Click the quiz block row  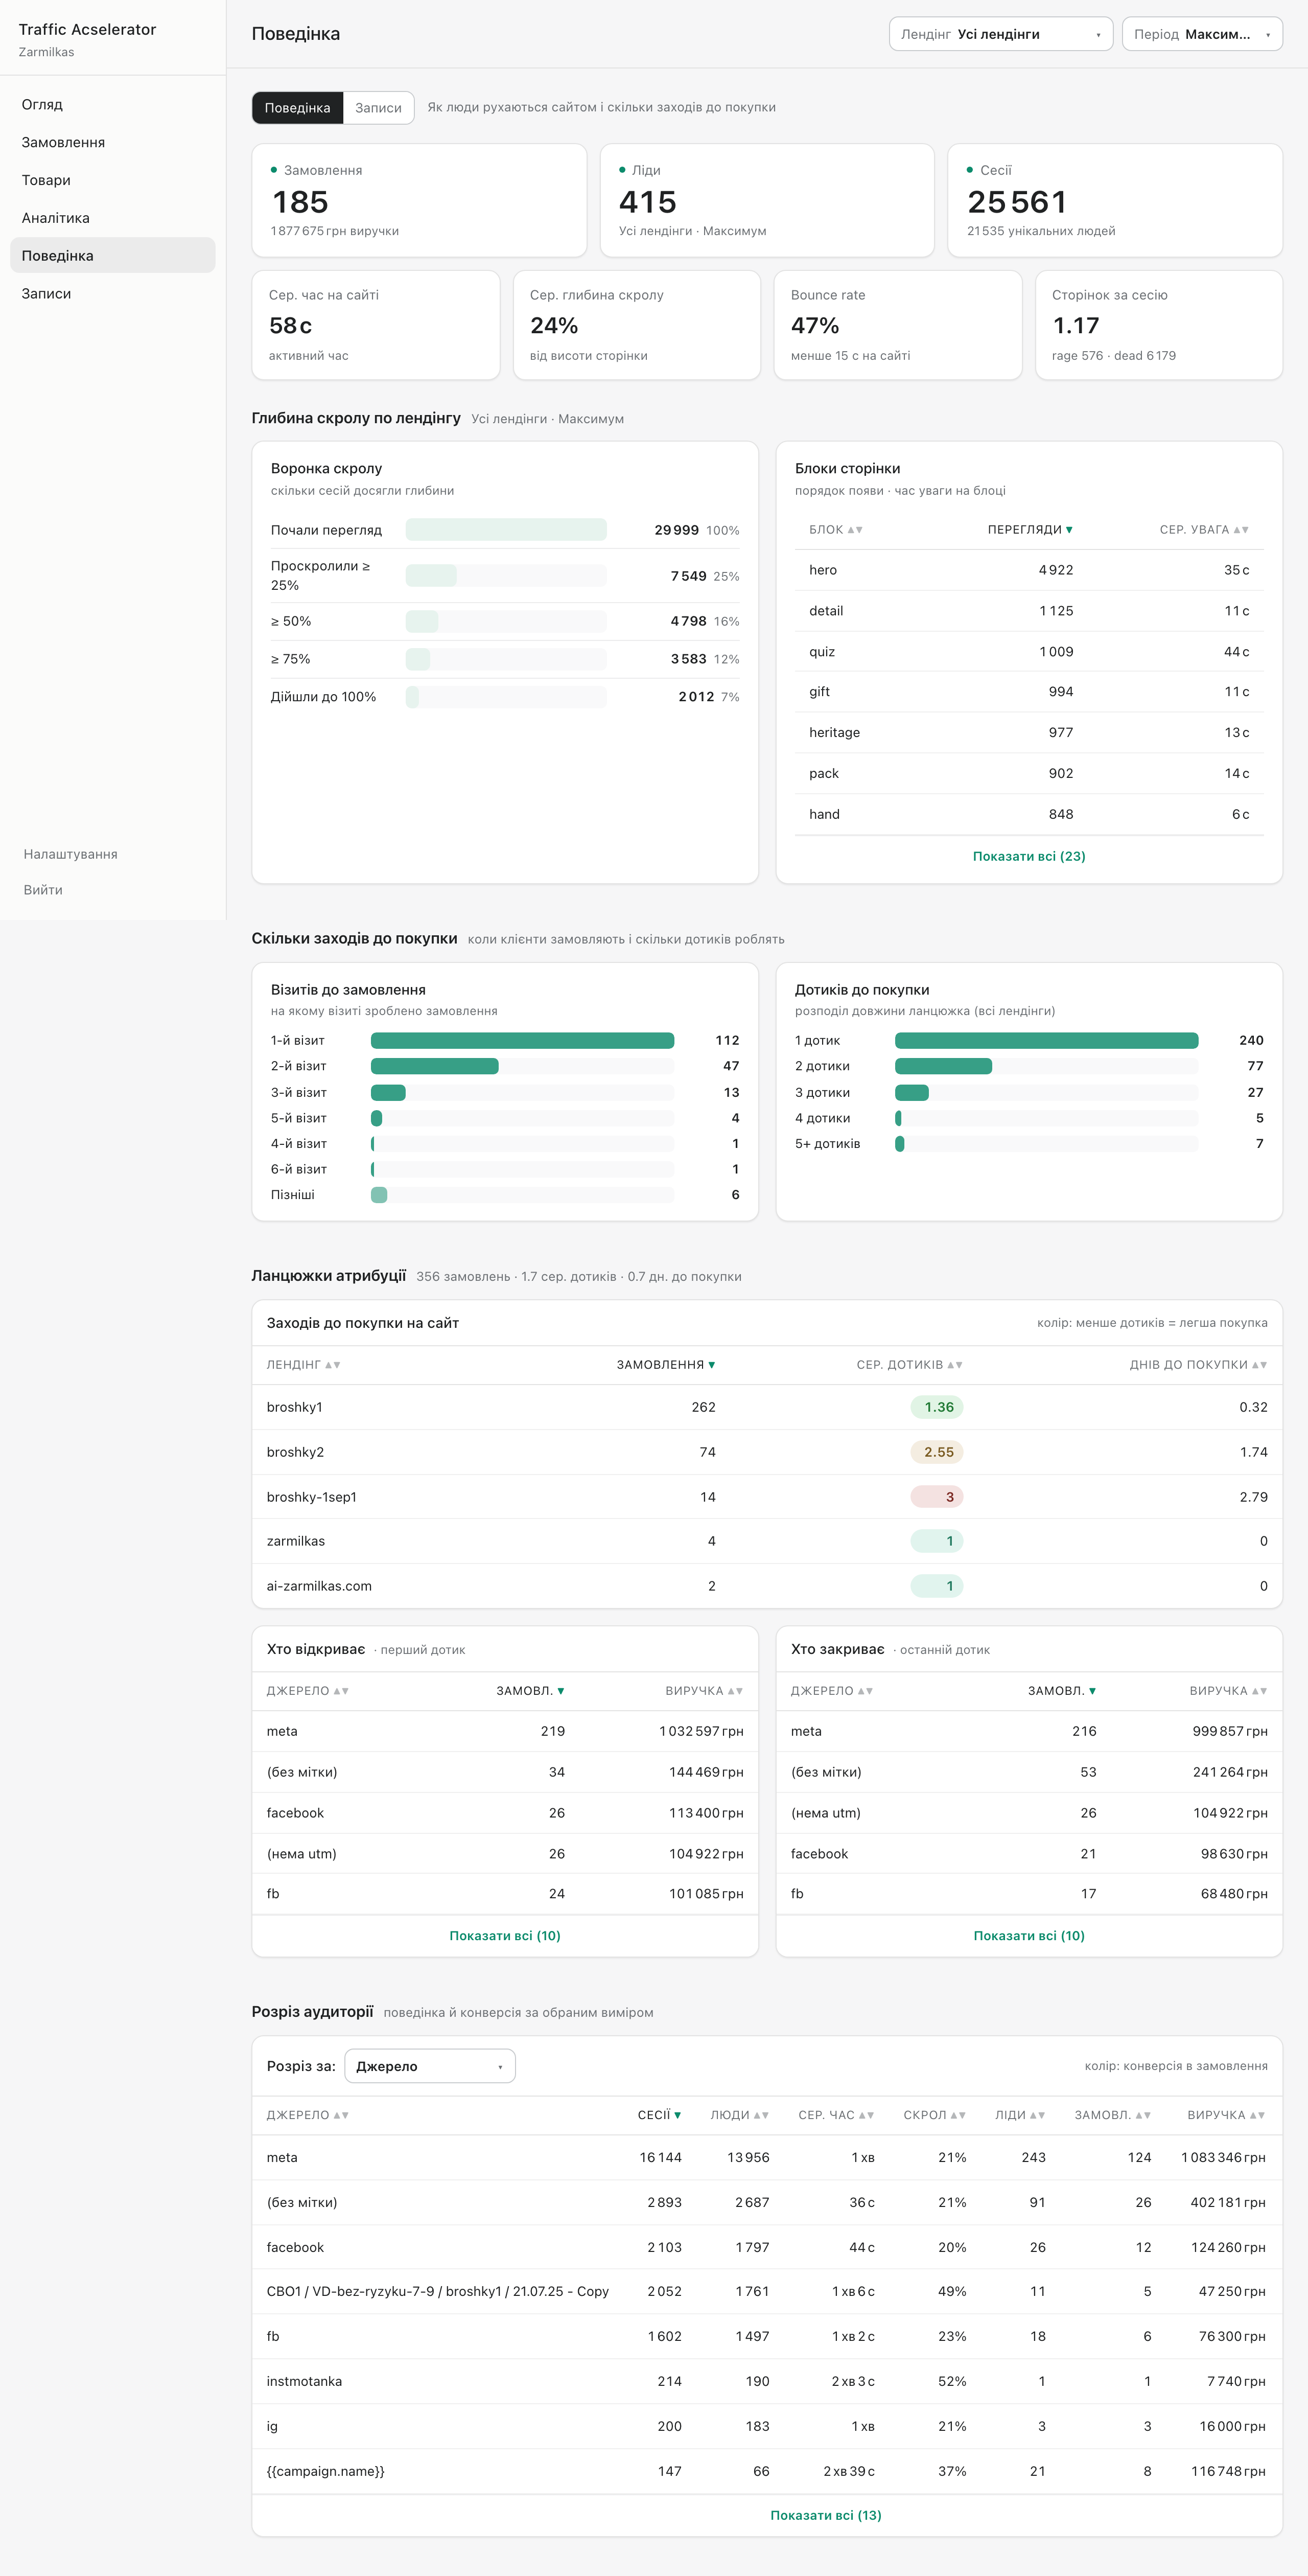[1029, 652]
